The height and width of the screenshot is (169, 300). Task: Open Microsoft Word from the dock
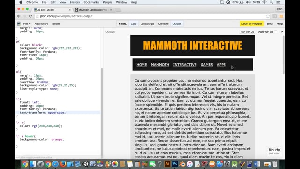coord(257,164)
